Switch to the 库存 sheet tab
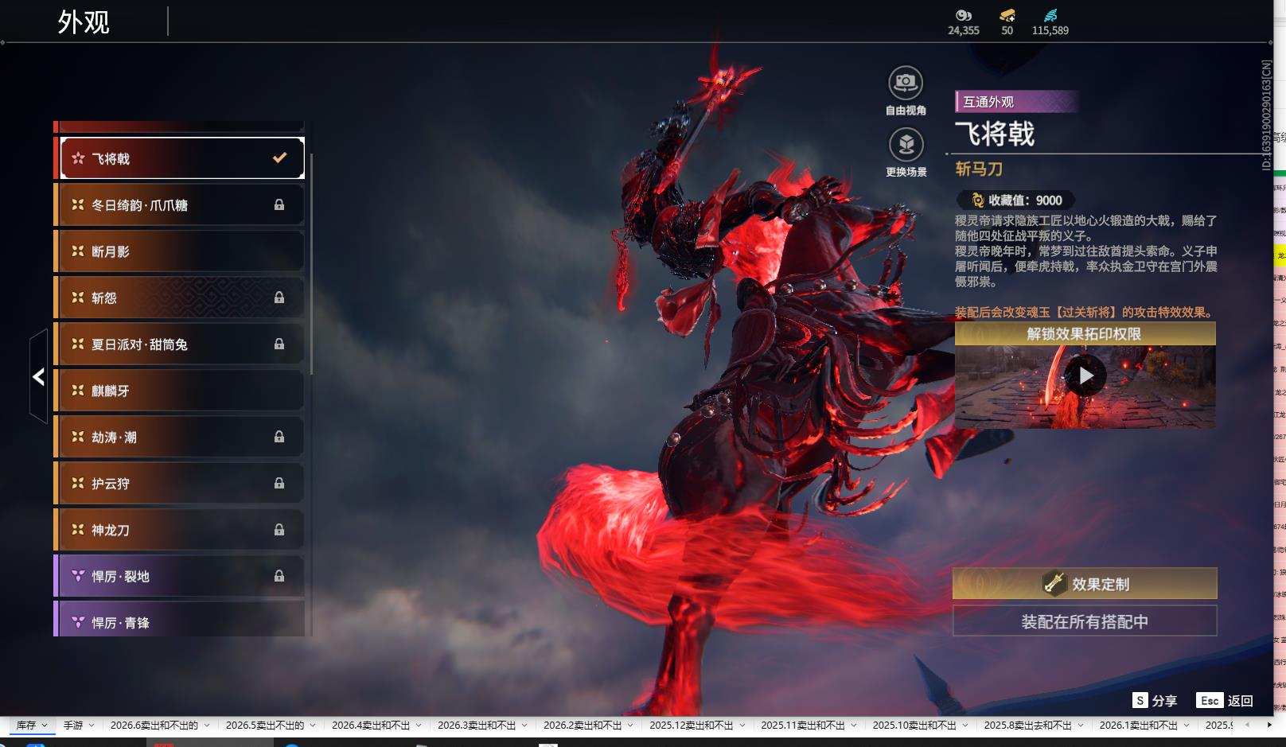The width and height of the screenshot is (1286, 747). tap(26, 726)
